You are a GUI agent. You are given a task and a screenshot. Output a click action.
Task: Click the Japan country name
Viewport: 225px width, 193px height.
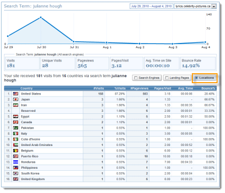click(25, 99)
